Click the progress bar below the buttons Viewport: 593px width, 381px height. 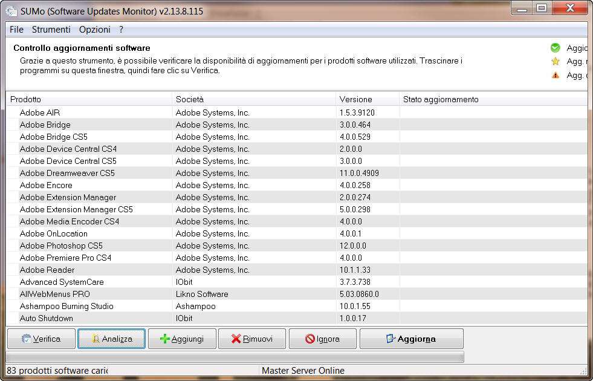pyautogui.click(x=235, y=357)
